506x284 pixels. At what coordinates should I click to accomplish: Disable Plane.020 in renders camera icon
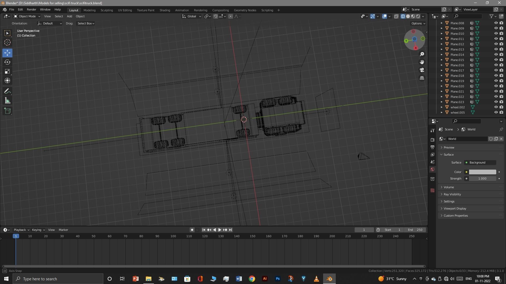click(x=501, y=86)
